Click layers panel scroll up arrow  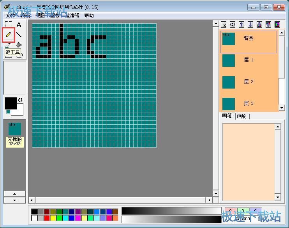(282, 33)
